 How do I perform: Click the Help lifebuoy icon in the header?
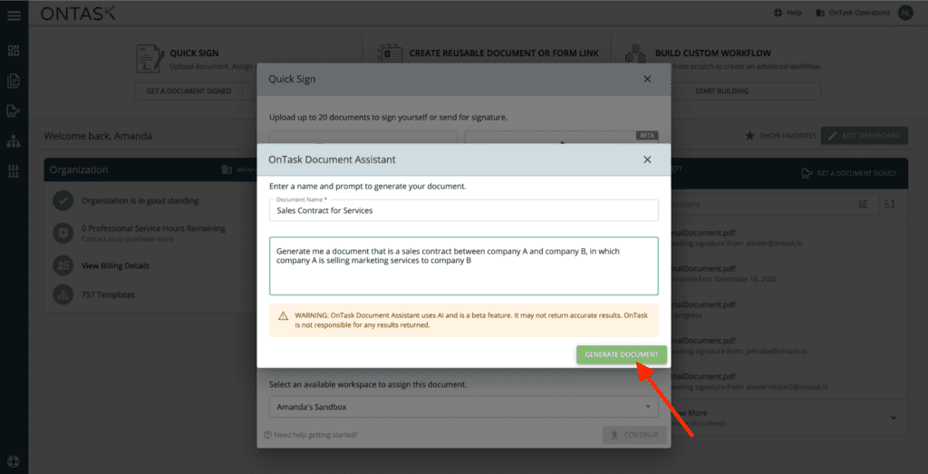(x=778, y=13)
